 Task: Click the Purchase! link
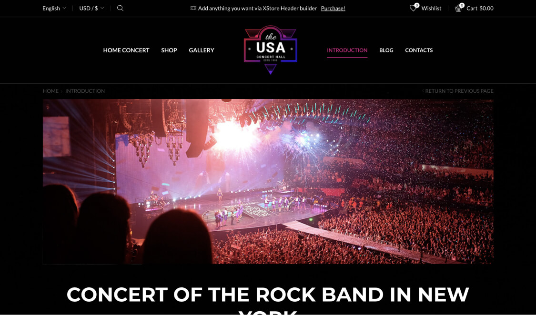333,8
